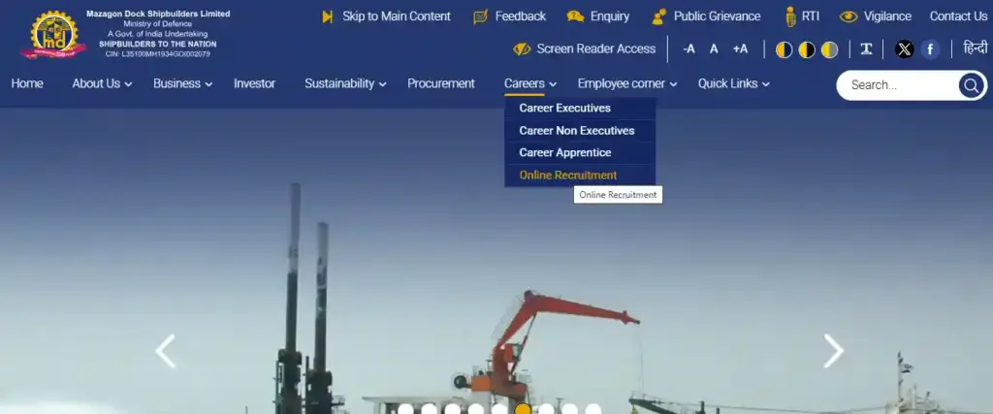Open the Facebook page icon
The height and width of the screenshot is (414, 993).
pos(930,49)
